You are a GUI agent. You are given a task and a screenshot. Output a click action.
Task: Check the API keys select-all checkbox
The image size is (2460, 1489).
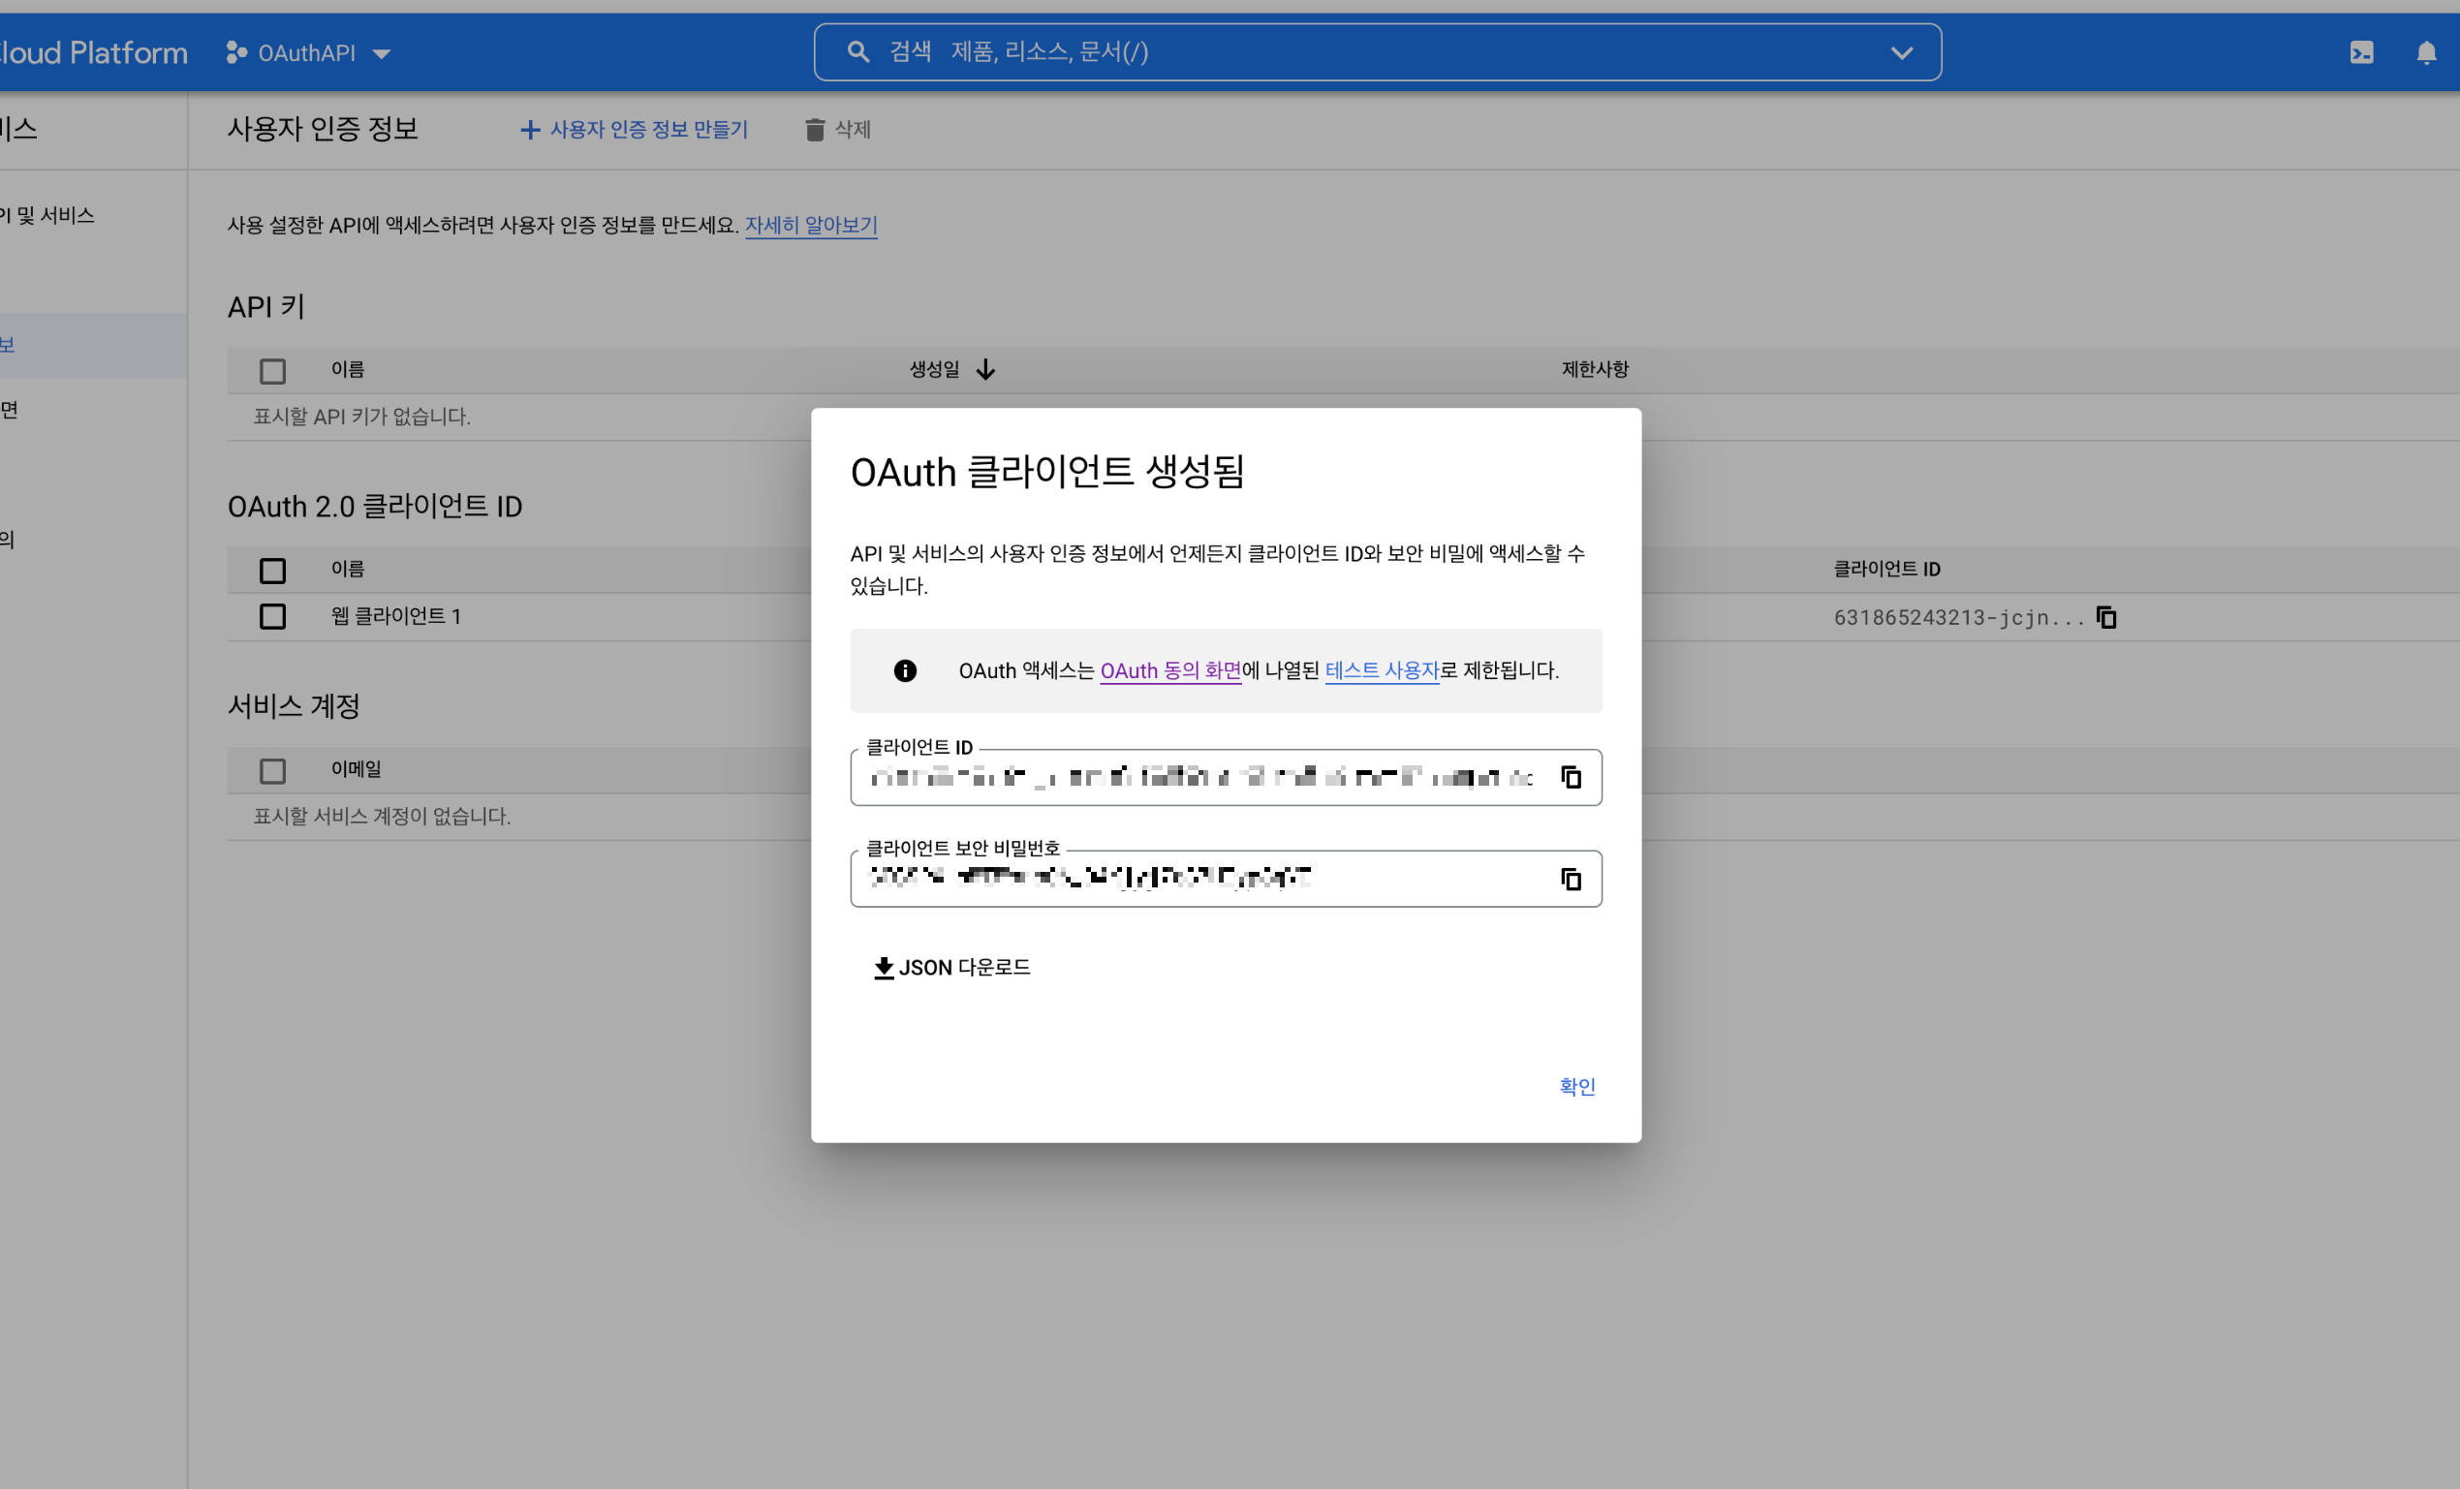pos(272,370)
